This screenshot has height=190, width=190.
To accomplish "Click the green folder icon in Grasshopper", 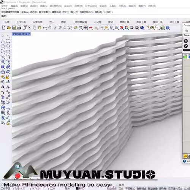I will pos(185,56).
